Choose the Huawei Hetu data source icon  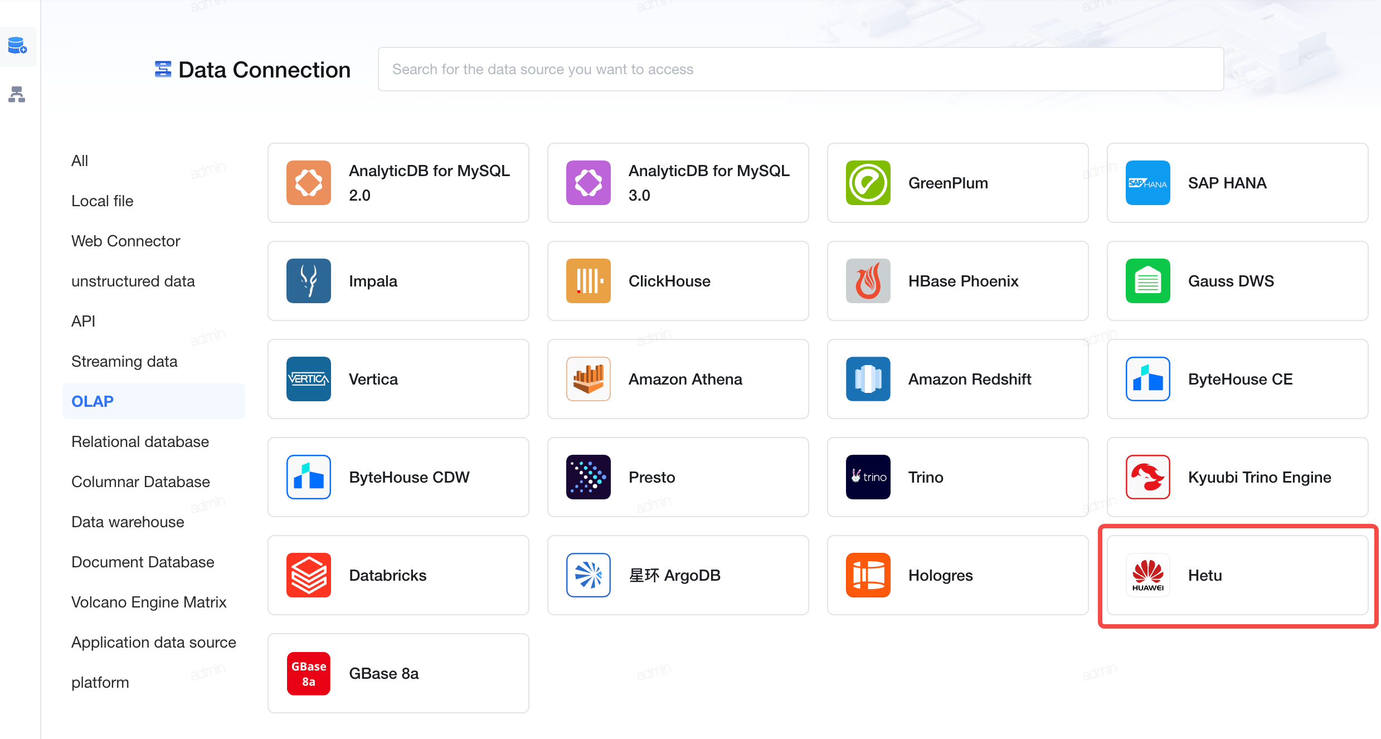[1147, 575]
